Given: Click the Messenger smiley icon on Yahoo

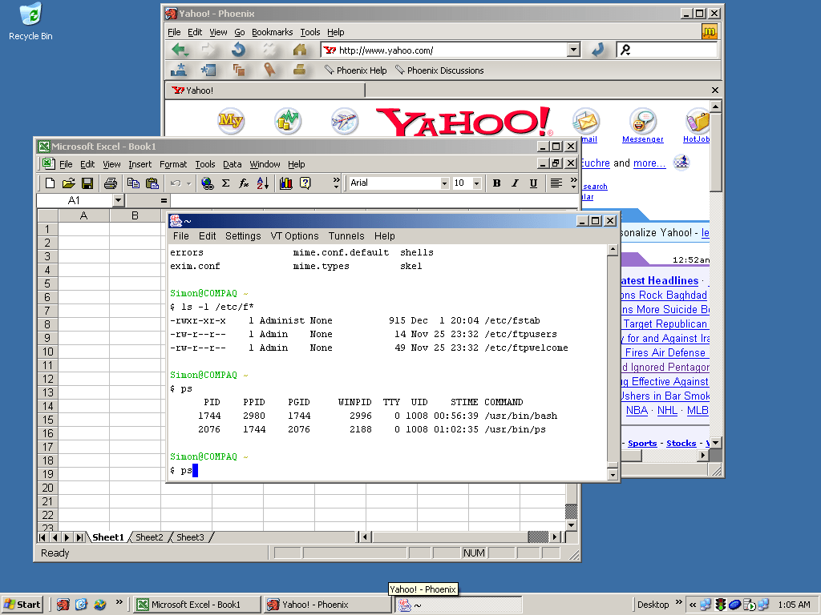Looking at the screenshot, I should tap(642, 121).
